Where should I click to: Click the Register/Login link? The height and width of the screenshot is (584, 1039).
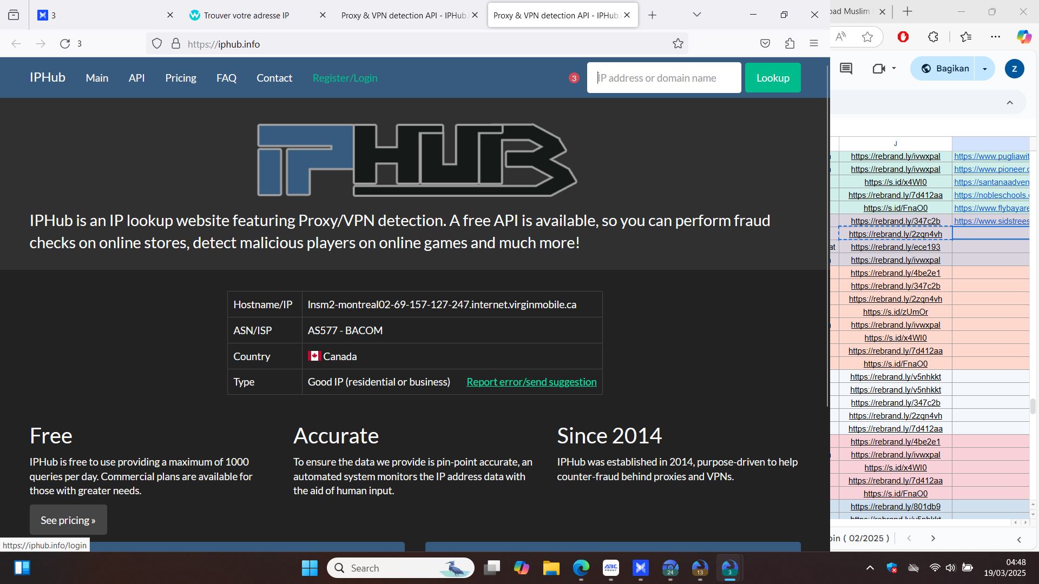[x=345, y=78]
